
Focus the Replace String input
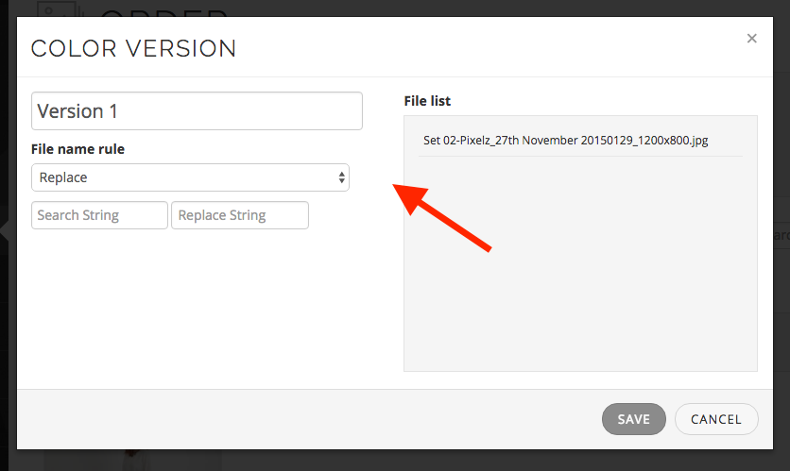(x=240, y=215)
